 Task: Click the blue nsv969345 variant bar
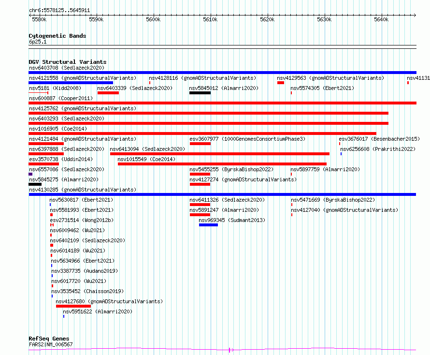pyautogui.click(x=208, y=225)
